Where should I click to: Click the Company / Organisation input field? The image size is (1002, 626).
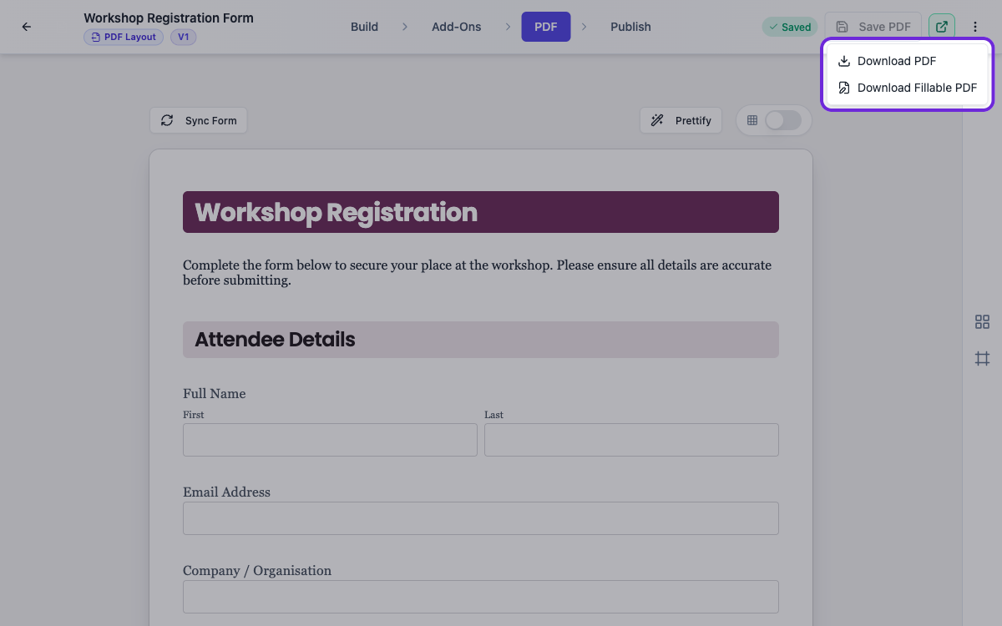481,597
